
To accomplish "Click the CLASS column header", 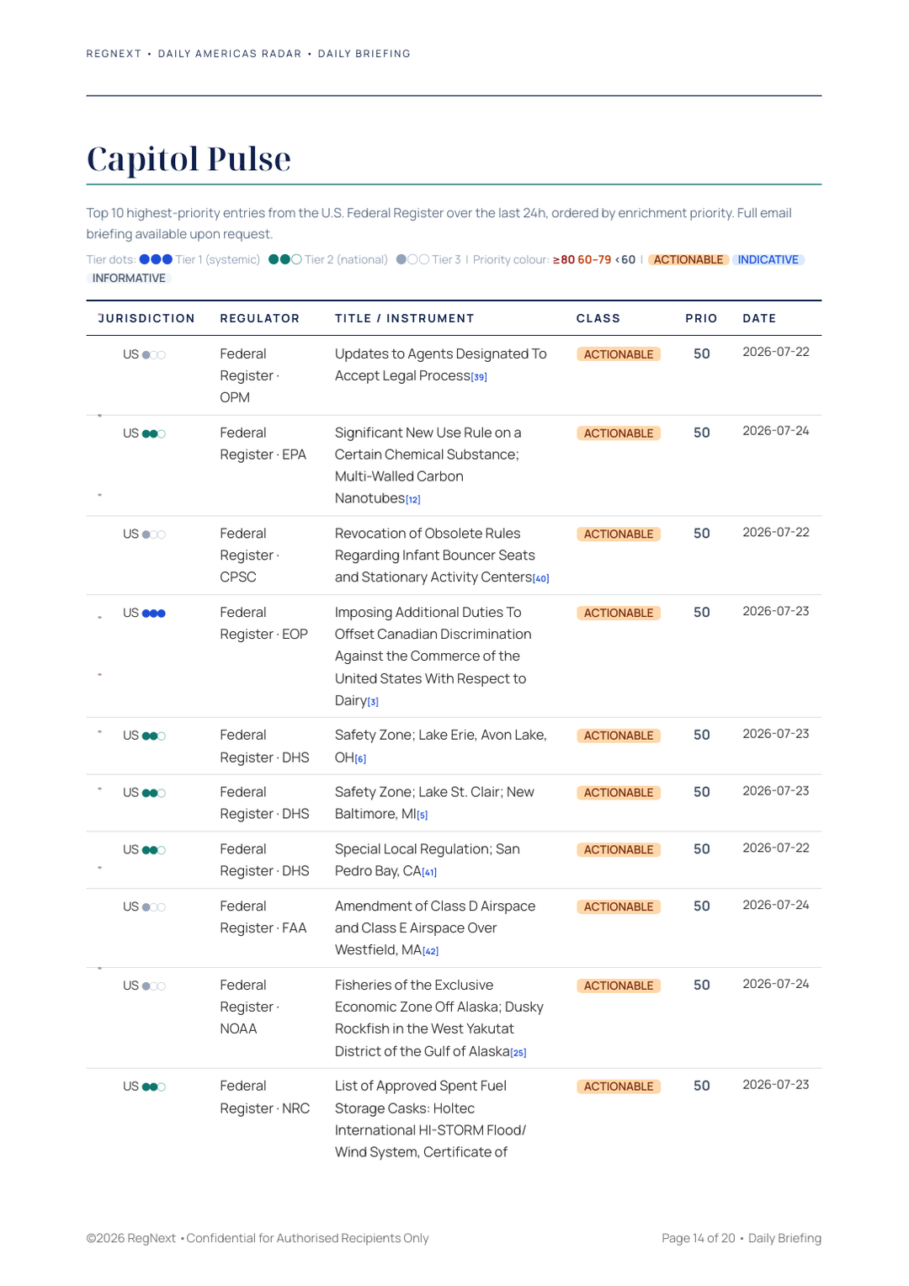I will click(598, 318).
